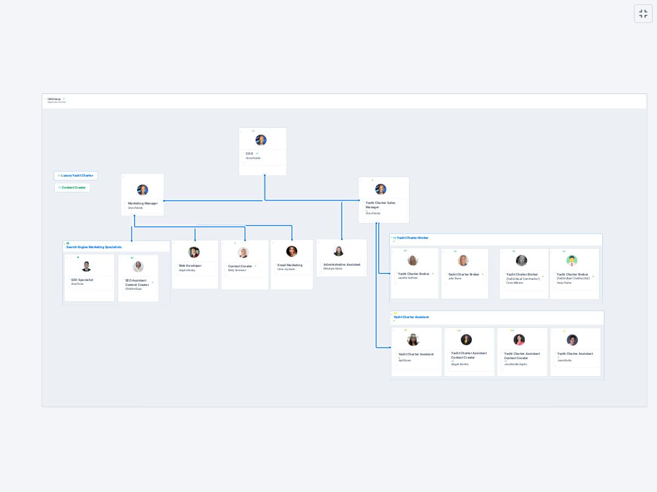Image resolution: width=657 pixels, height=492 pixels.
Task: Click Jennifer Huffman's avatar photo
Action: coord(413,260)
